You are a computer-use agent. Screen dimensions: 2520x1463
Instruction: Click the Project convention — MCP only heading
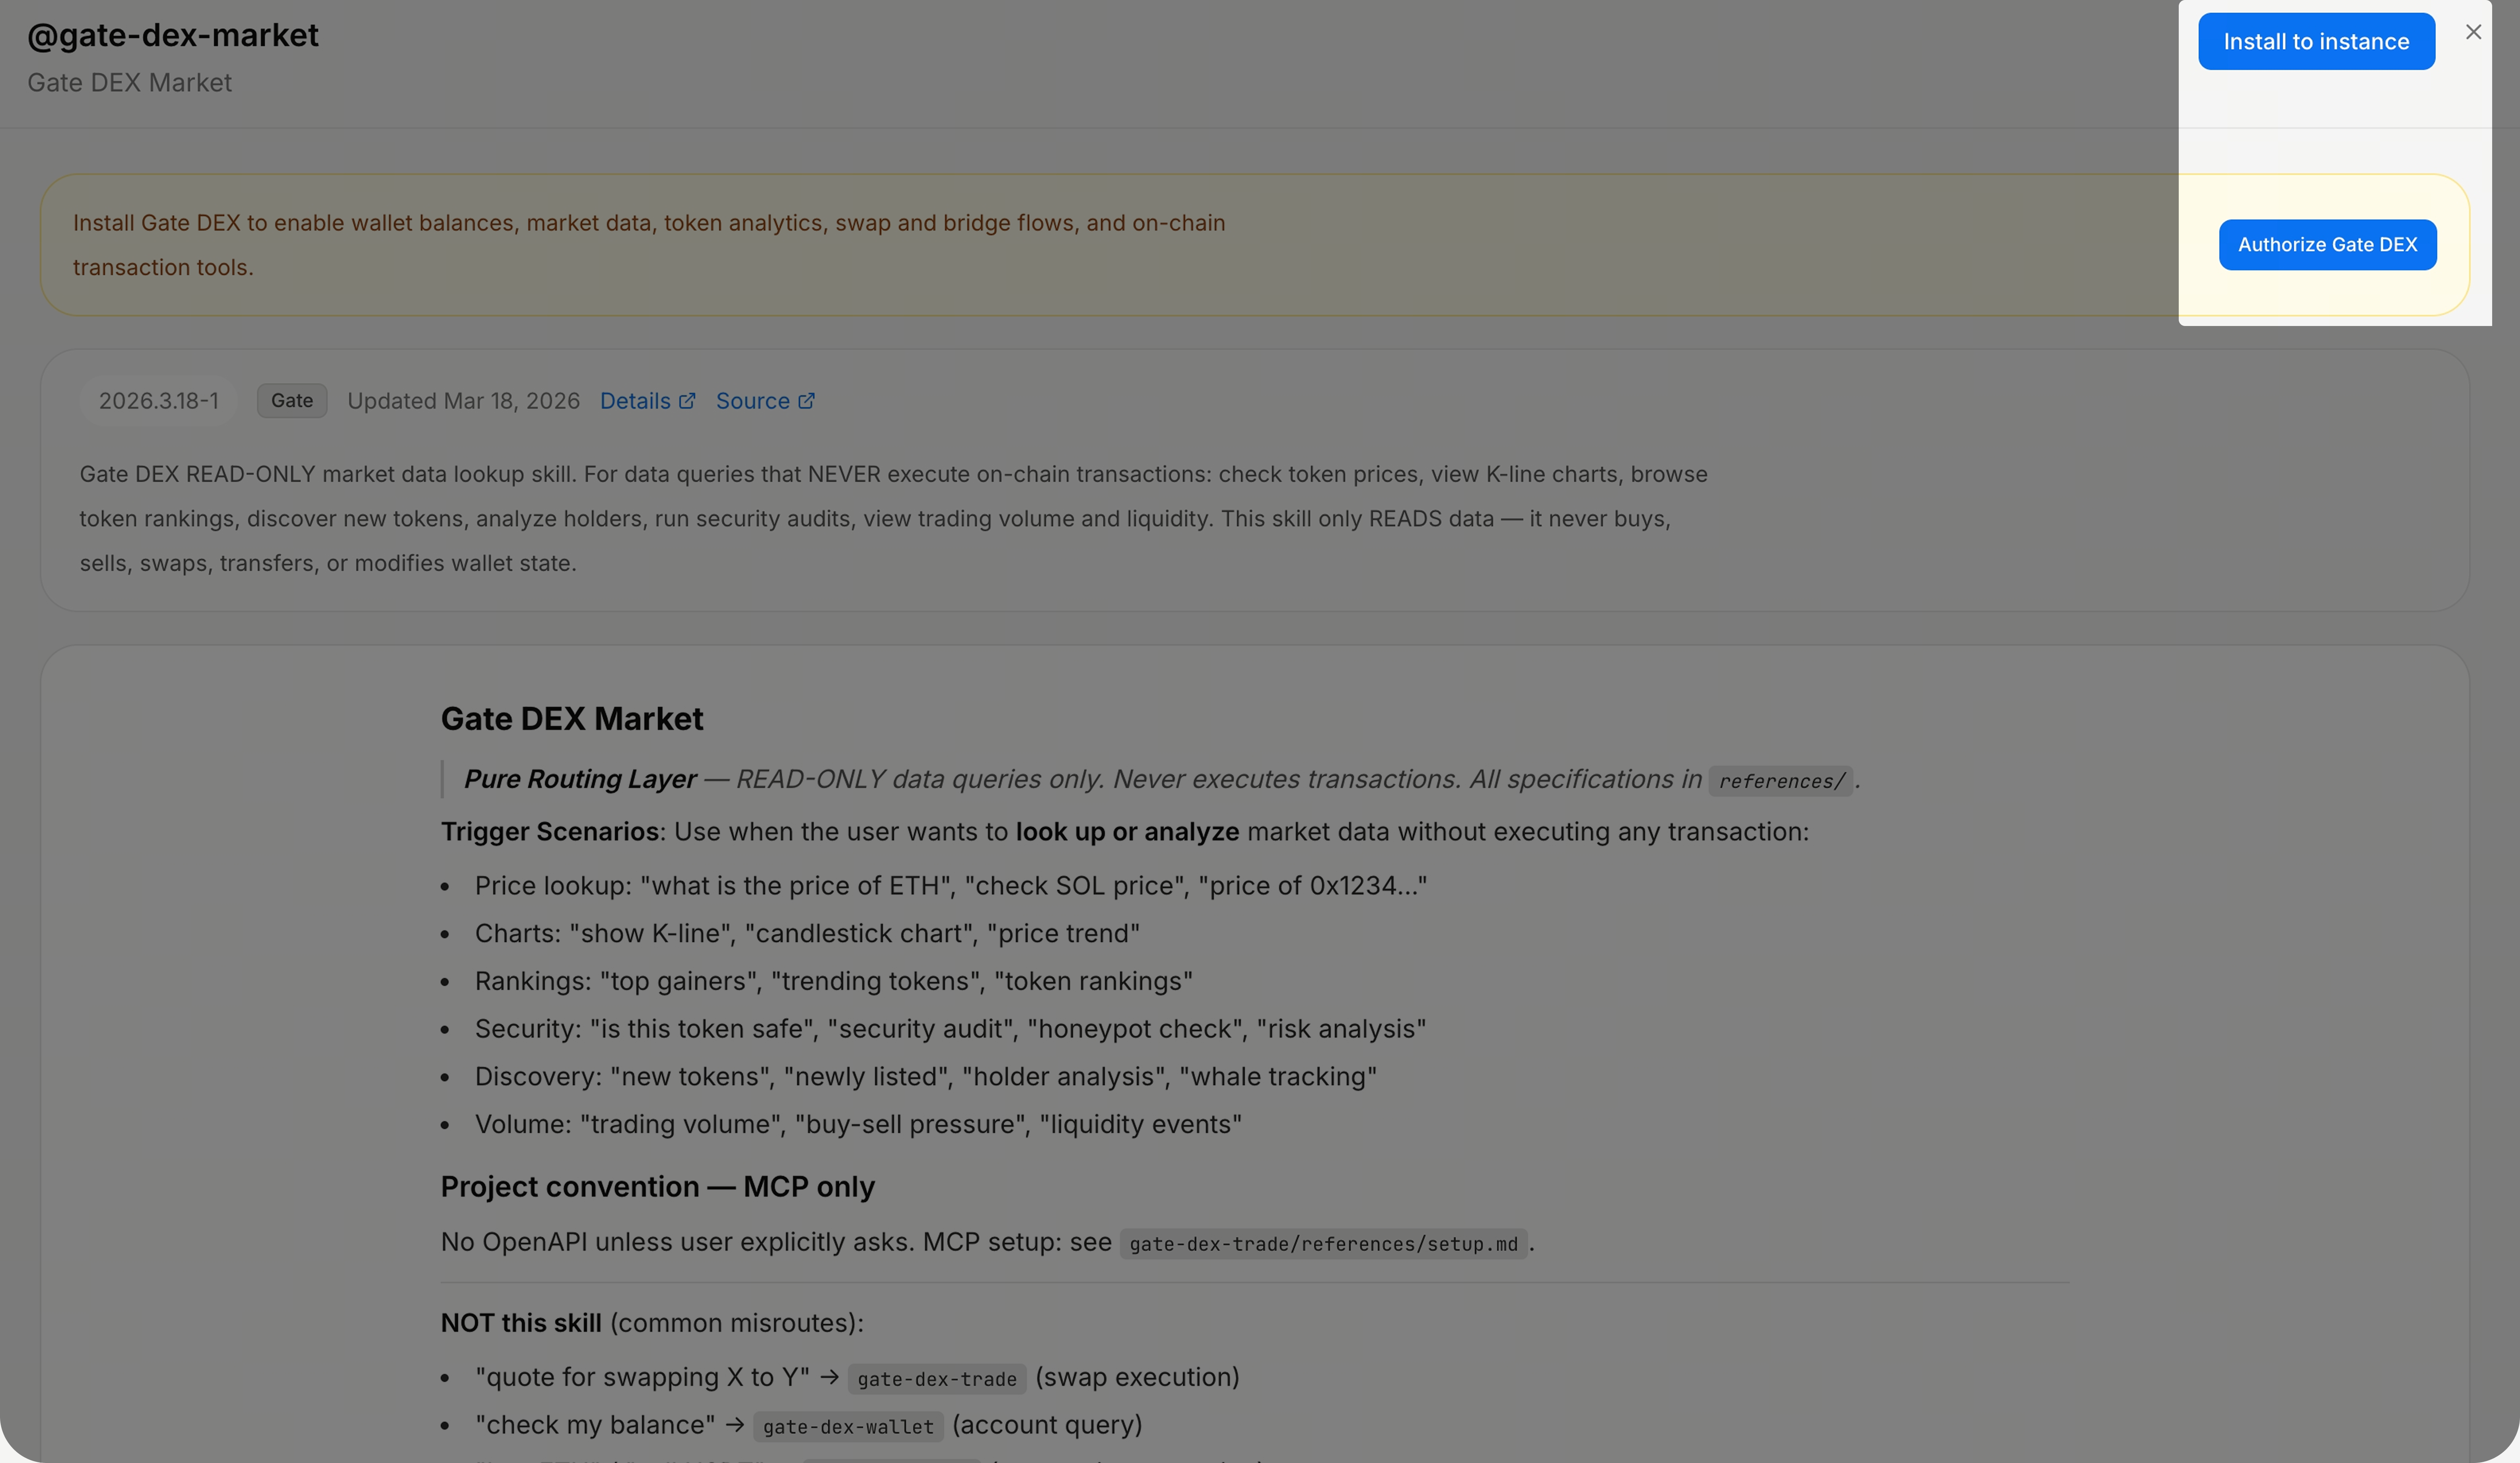coord(657,1187)
